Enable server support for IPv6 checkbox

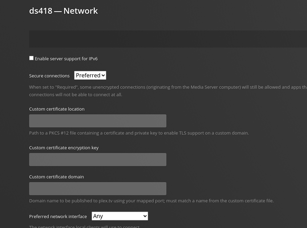tap(32, 58)
